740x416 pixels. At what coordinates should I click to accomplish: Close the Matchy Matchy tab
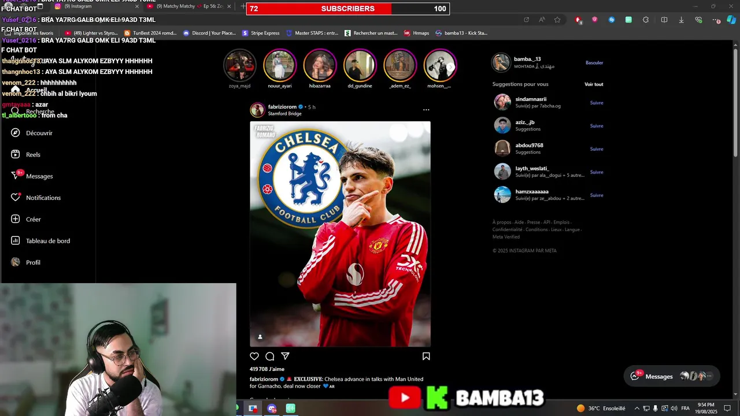229,6
